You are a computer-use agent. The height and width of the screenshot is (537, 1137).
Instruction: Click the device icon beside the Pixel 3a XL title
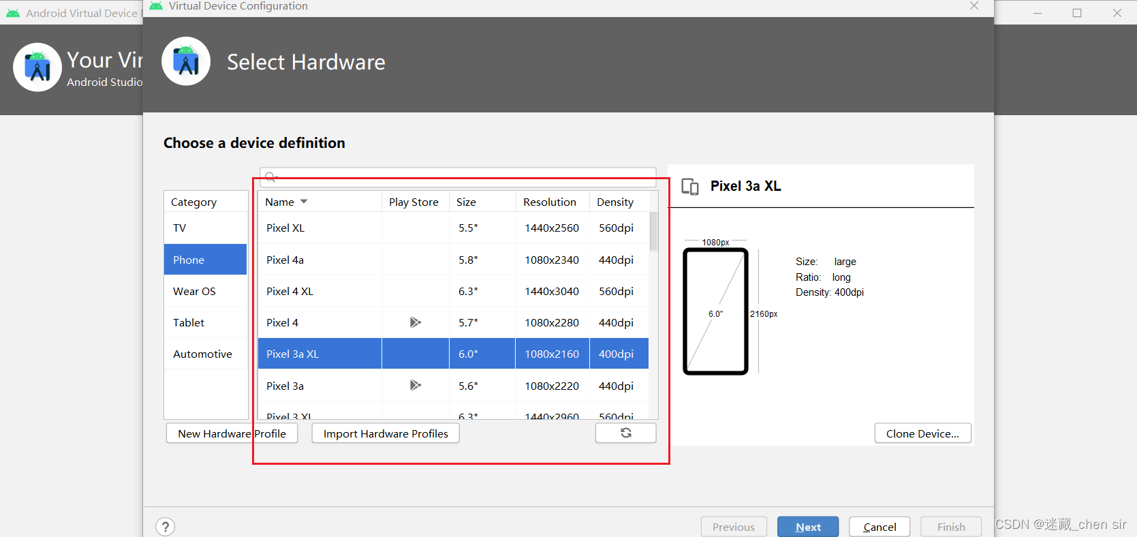690,187
